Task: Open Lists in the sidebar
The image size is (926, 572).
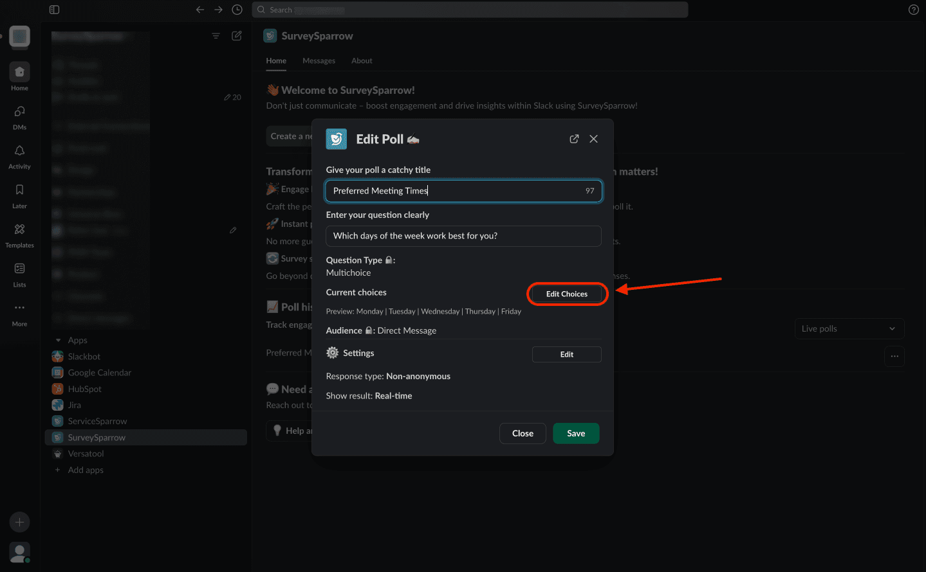Action: point(19,274)
